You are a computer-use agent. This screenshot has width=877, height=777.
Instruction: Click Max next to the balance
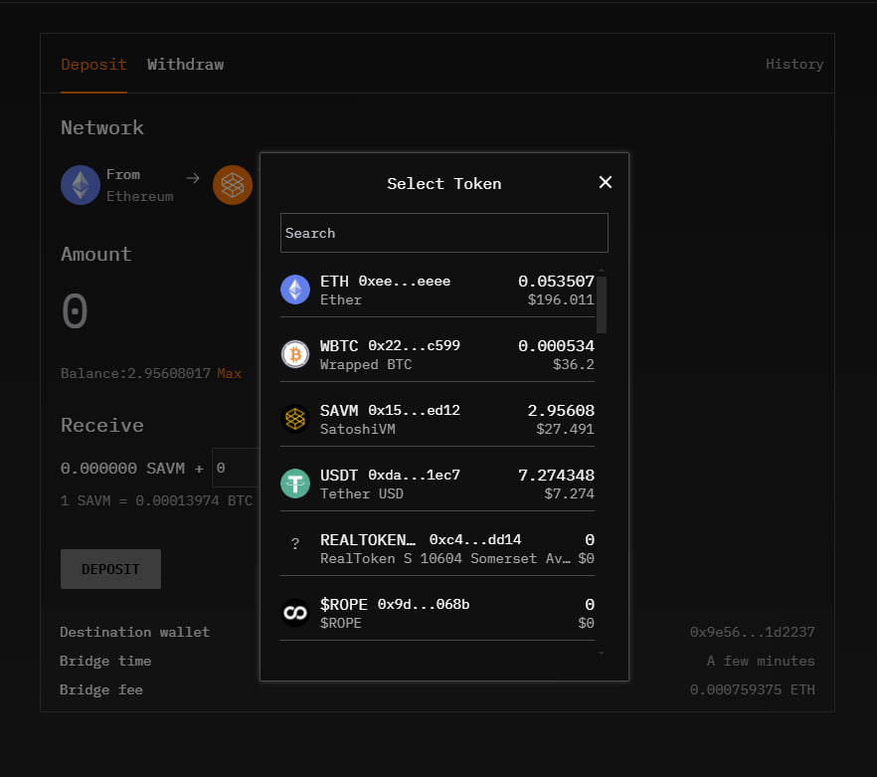pyautogui.click(x=230, y=373)
